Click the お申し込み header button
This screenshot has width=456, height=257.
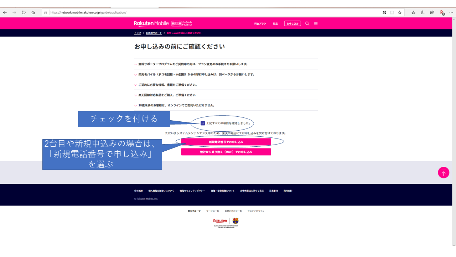(x=292, y=24)
